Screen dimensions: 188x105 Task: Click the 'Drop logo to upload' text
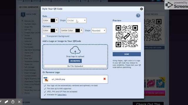coord(75,56)
